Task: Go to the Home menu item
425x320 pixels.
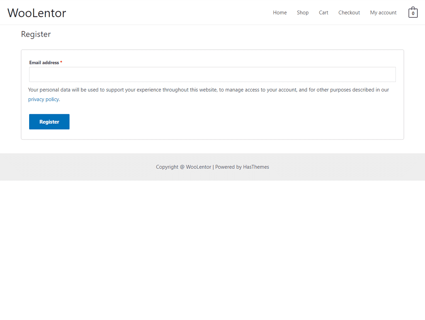Action: click(280, 13)
